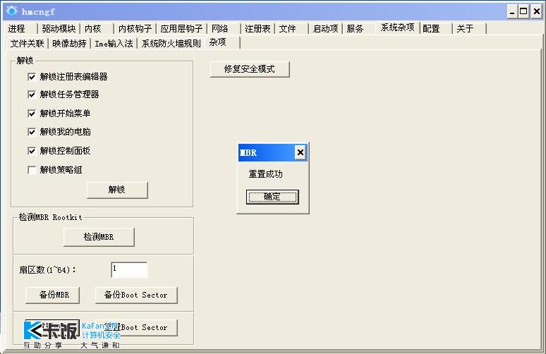Enable the 解锁策略组 checkbox

click(32, 170)
